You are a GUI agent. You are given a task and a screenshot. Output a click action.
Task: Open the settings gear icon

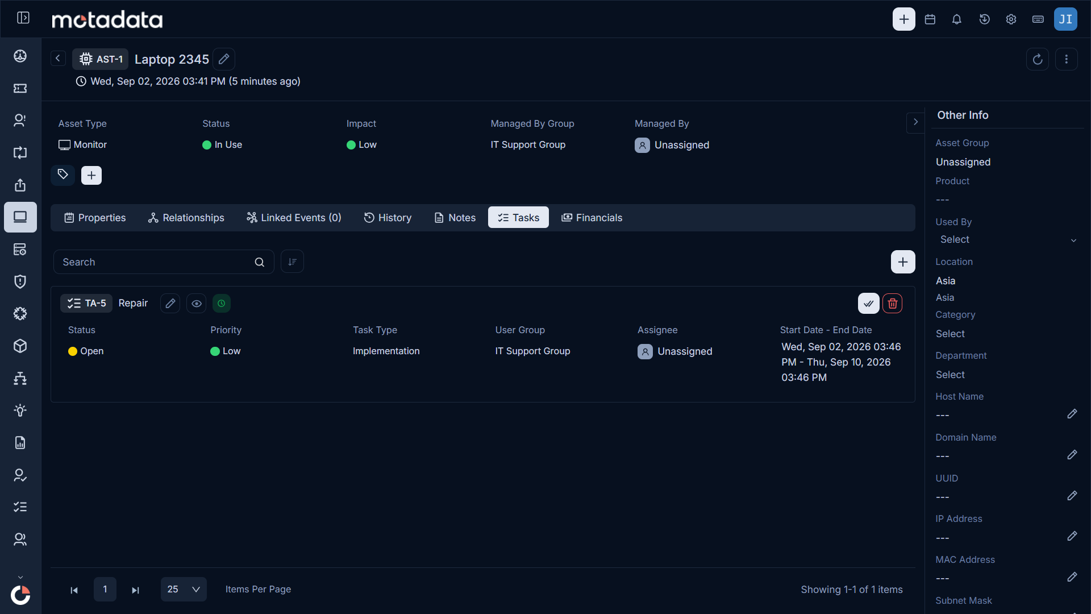click(x=1011, y=19)
